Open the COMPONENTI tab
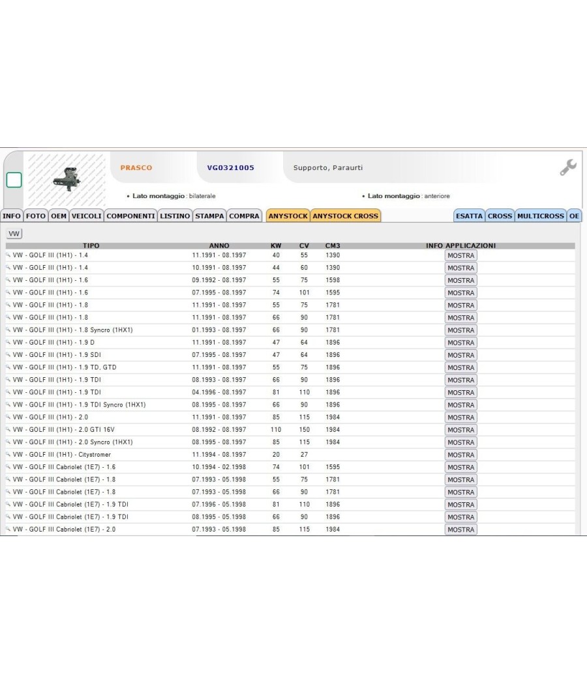This screenshot has height=684, width=587. point(130,216)
